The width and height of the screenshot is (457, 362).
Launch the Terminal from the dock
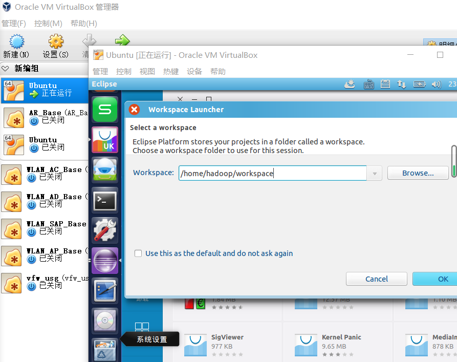(x=105, y=200)
